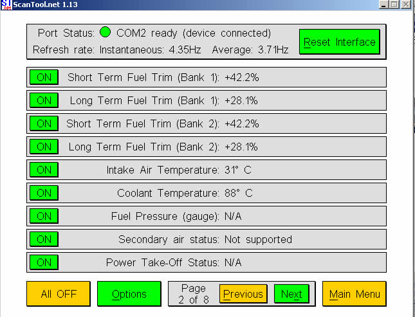The height and width of the screenshot is (317, 415).
Task: Disable Long Term Fuel Trim Bank 2 sensor
Action: click(x=44, y=147)
